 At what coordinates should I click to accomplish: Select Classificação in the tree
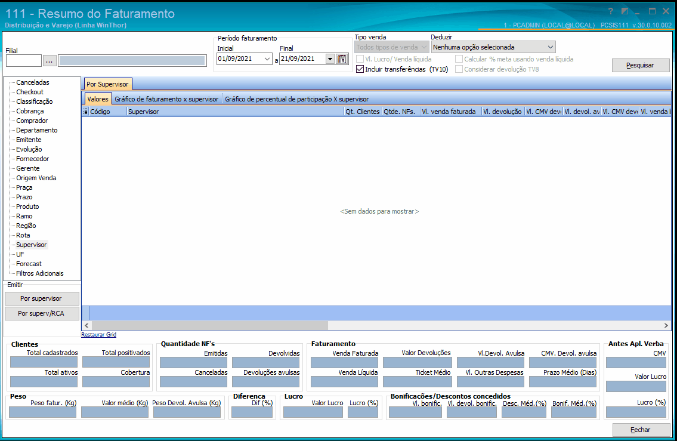click(35, 101)
